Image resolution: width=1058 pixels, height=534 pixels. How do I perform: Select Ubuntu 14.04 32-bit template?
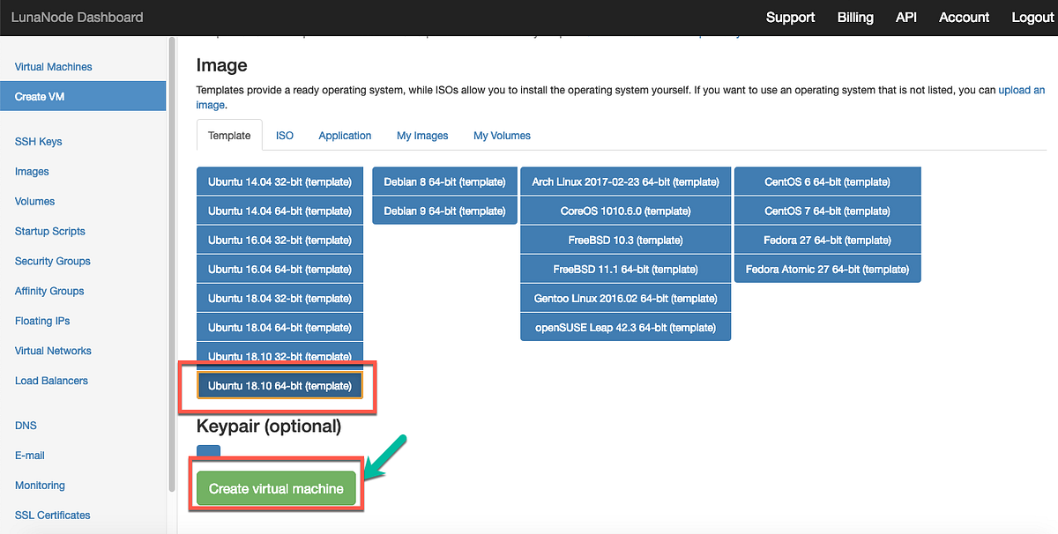click(279, 182)
